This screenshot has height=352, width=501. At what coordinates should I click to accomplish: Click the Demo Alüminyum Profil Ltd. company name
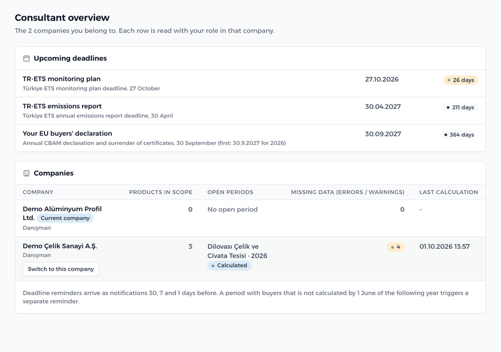pyautogui.click(x=62, y=213)
